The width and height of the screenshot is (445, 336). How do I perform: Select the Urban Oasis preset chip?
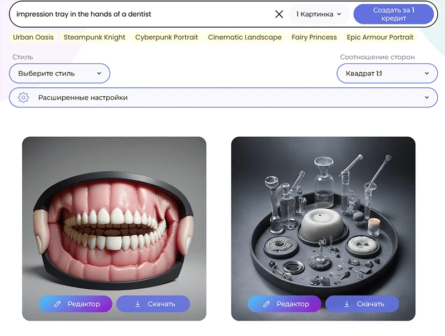pos(33,37)
